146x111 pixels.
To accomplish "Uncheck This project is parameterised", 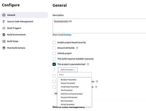I will pos(54,64).
